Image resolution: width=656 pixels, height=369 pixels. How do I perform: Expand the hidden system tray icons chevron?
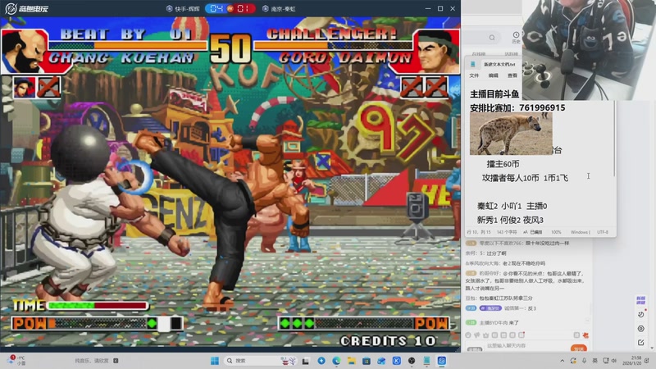pos(562,361)
